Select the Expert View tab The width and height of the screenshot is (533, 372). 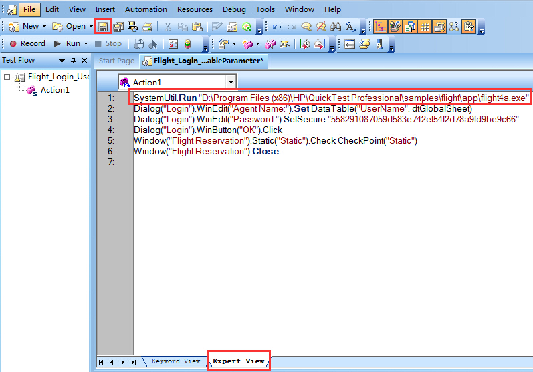(238, 361)
